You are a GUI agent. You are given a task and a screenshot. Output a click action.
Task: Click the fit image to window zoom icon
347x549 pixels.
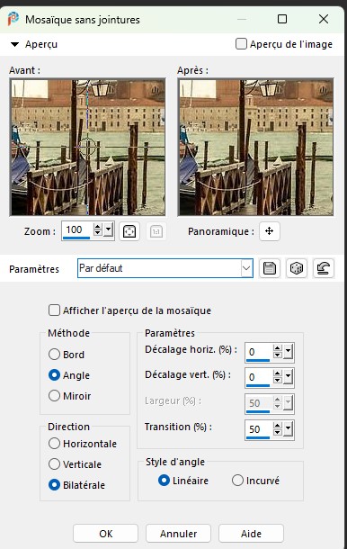(x=129, y=231)
